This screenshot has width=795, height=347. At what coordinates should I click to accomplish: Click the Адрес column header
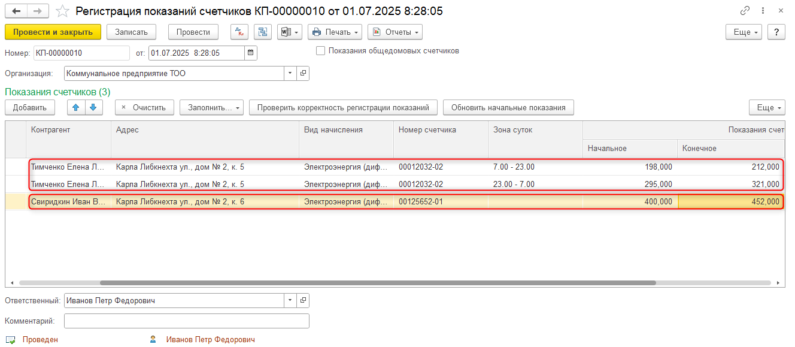(x=205, y=139)
